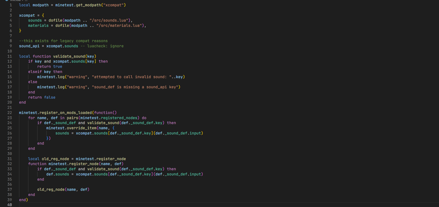The height and width of the screenshot is (207, 439).
Task: Click the "else" keyword on line 16
Action: 32,82
